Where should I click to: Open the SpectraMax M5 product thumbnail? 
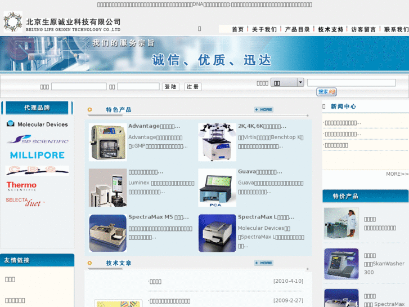pos(107,233)
